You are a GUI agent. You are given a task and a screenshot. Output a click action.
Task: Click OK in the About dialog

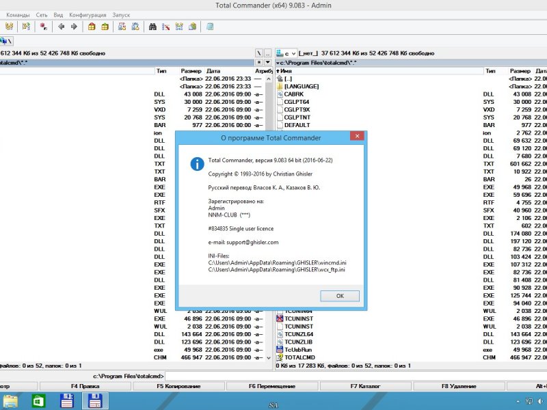click(340, 296)
